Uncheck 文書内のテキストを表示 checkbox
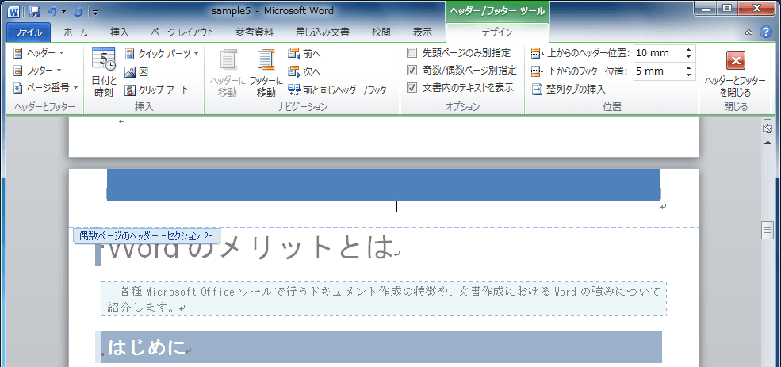 coord(412,88)
